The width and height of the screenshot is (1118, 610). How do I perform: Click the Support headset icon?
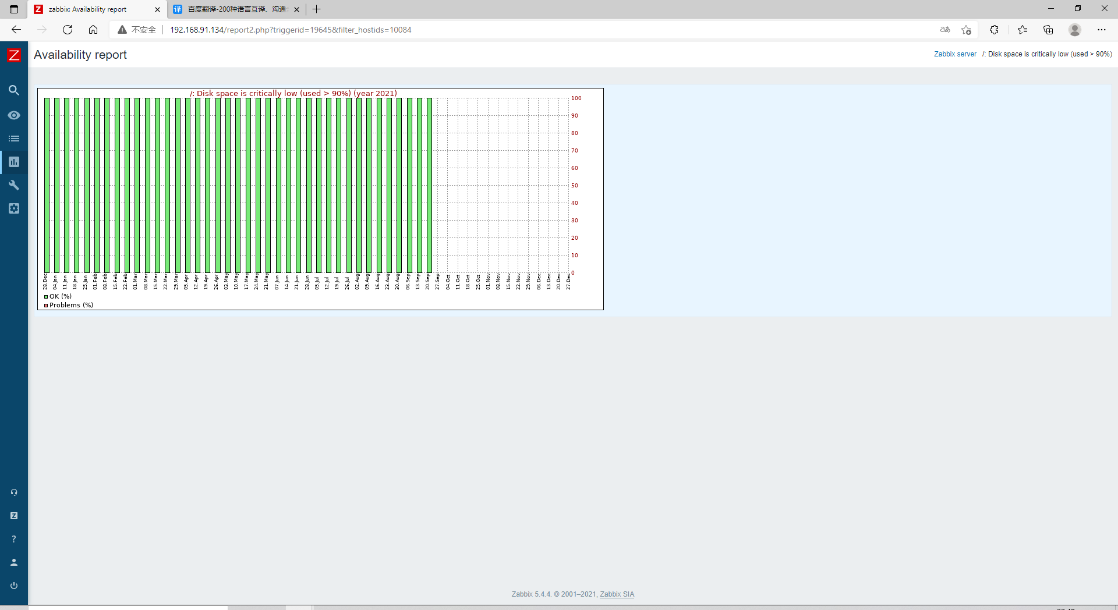tap(14, 492)
